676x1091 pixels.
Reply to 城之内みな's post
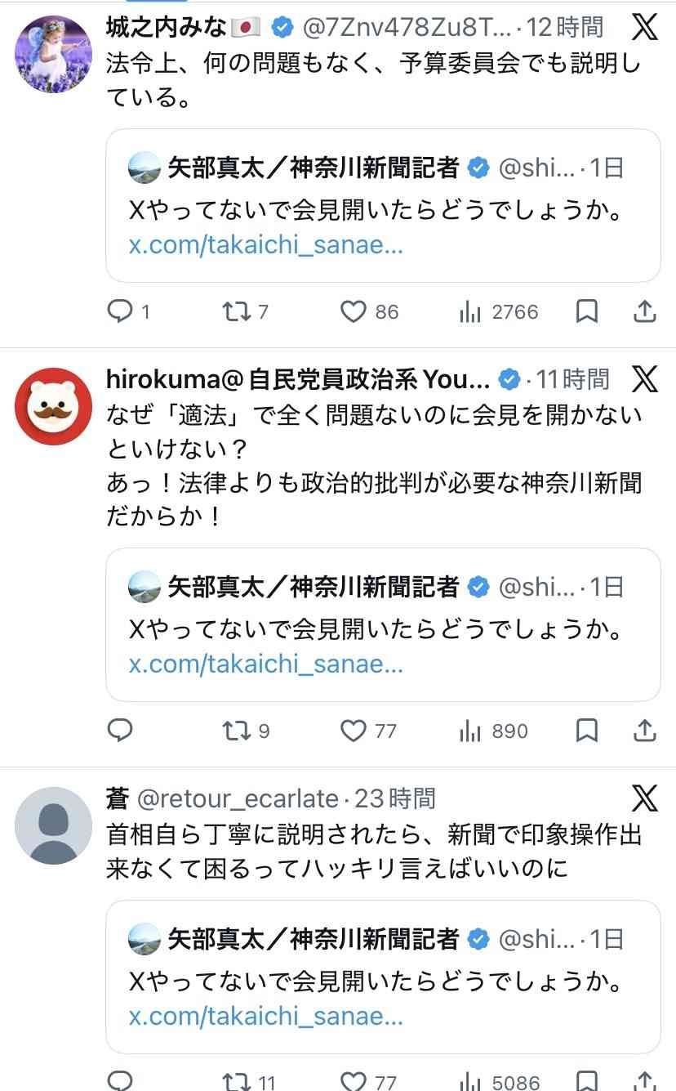pyautogui.click(x=121, y=311)
